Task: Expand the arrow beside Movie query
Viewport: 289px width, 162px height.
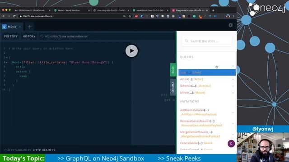Action: coord(233,93)
